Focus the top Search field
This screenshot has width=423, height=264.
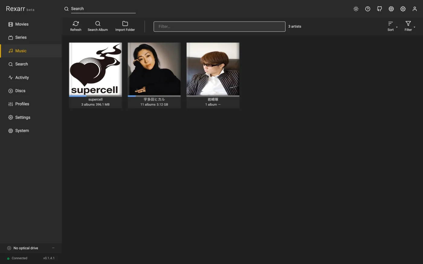pos(103,9)
